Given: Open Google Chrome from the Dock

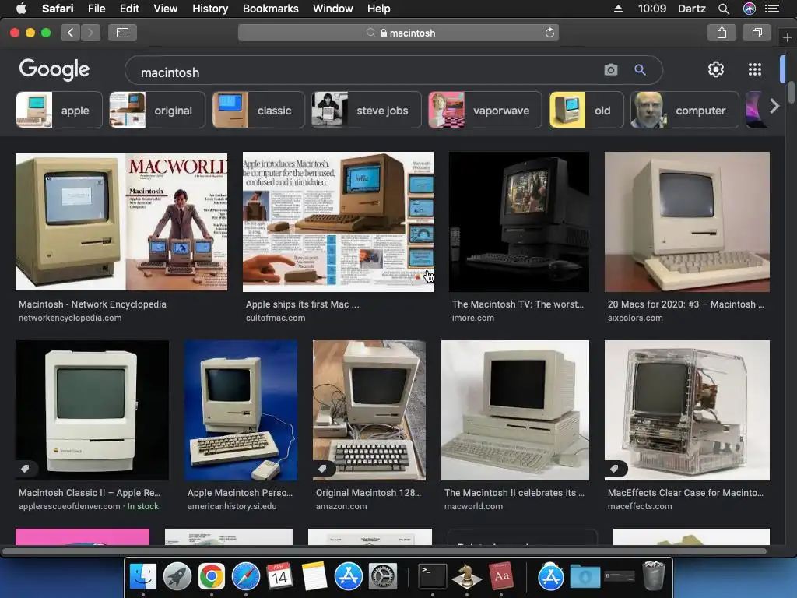Looking at the screenshot, I should click(x=212, y=576).
